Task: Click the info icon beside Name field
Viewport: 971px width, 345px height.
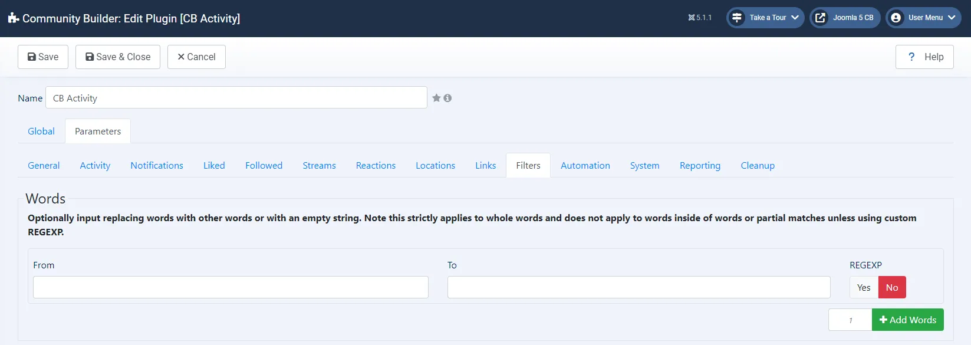Action: coord(447,98)
